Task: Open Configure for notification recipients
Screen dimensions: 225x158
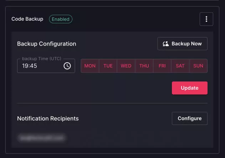Action: [x=190, y=118]
